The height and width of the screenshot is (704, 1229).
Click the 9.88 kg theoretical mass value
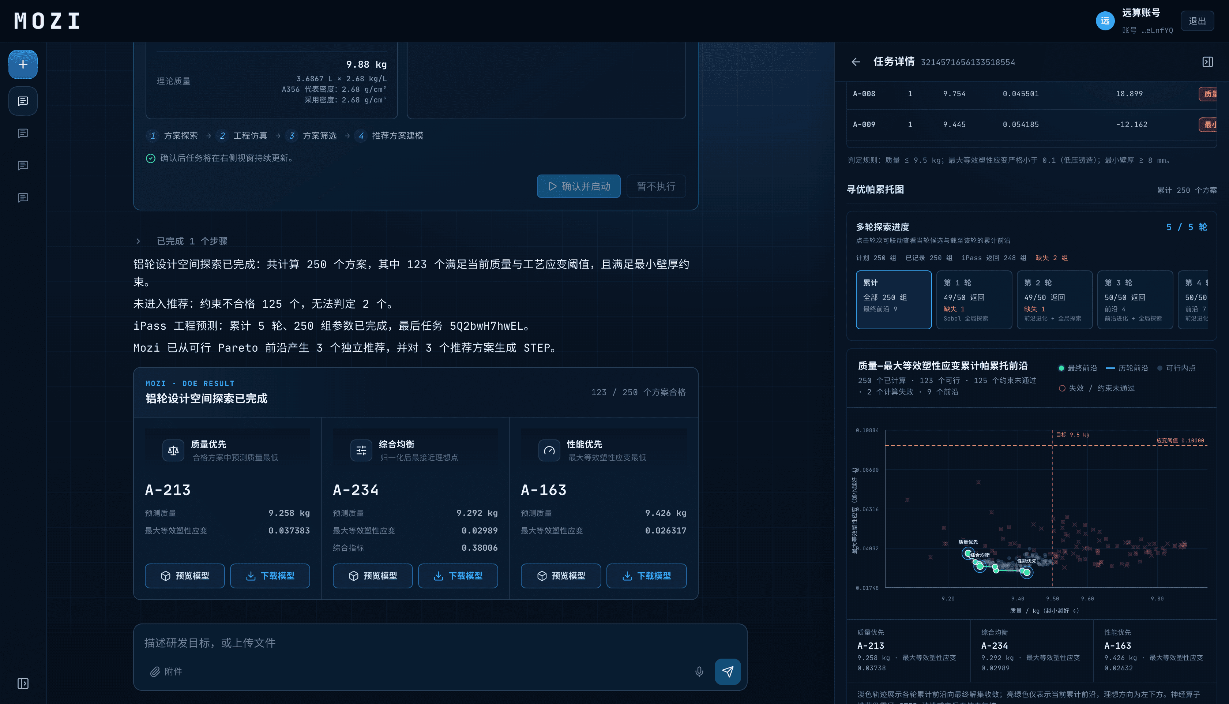tap(366, 64)
